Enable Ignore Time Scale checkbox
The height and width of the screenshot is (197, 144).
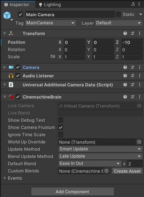point(61,135)
